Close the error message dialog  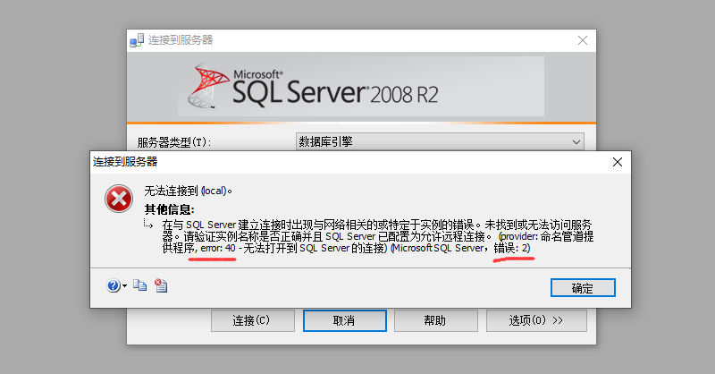click(x=618, y=162)
